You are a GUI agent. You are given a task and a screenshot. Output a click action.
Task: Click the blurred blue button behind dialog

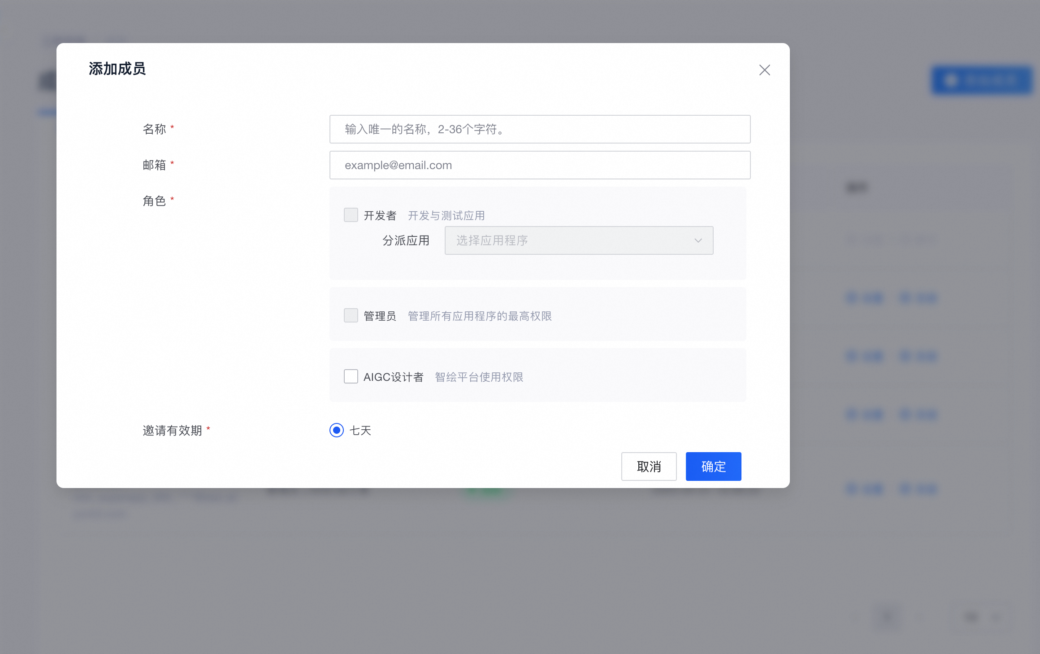tap(982, 81)
